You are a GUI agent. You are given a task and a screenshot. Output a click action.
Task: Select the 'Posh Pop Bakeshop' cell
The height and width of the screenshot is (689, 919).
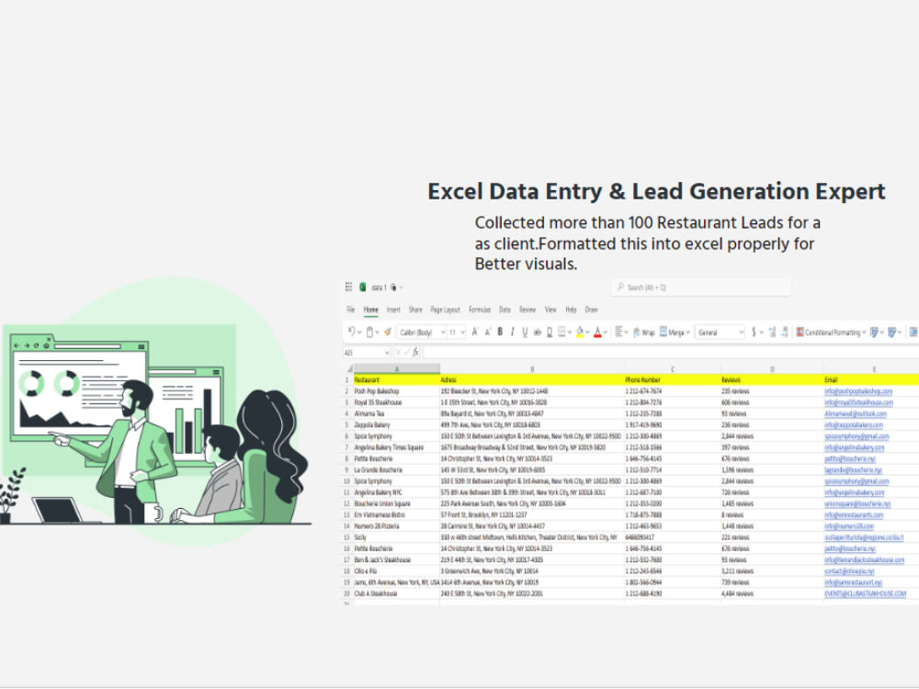pyautogui.click(x=397, y=390)
